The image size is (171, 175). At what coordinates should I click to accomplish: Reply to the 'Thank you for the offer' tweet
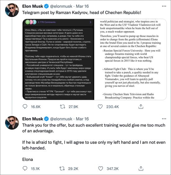tap(25, 168)
